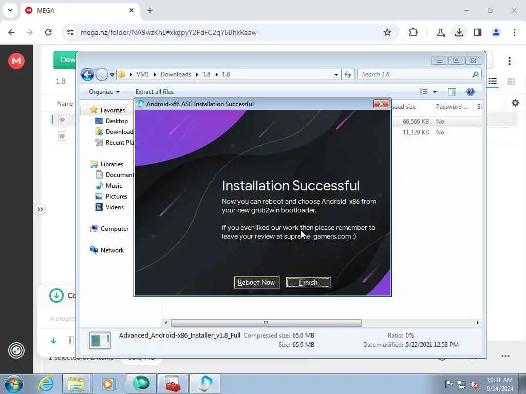526x394 pixels.
Task: Click the browser address bar URL
Action: [x=168, y=32]
